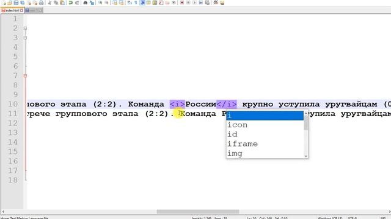Play back the recorded macro icon

194,2
